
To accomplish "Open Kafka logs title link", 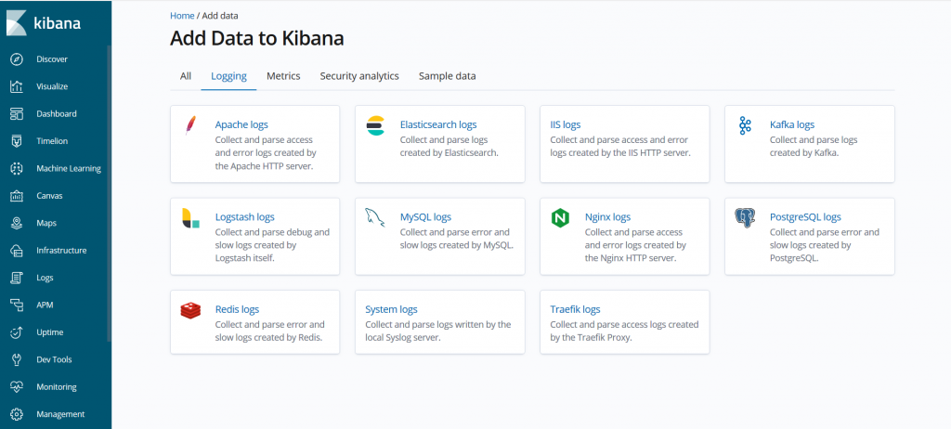I will point(792,124).
